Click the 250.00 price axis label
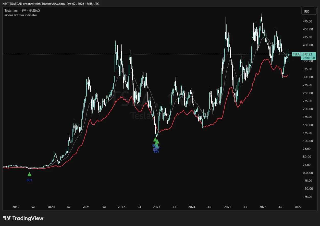This screenshot has height=226, width=320. (308, 93)
